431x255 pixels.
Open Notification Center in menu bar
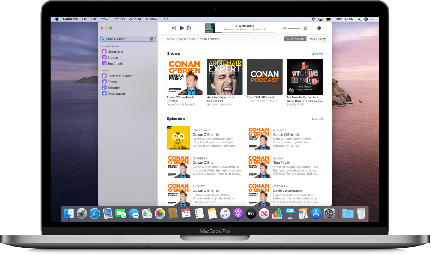coord(372,19)
